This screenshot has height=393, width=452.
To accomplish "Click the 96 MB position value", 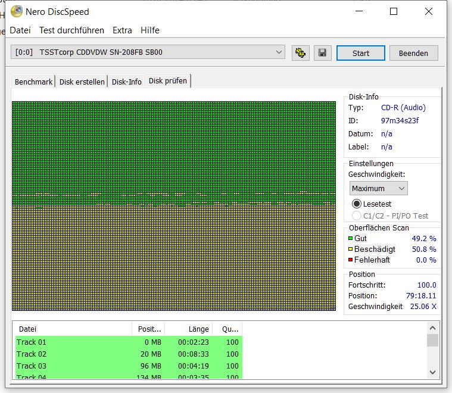I will click(x=151, y=366).
